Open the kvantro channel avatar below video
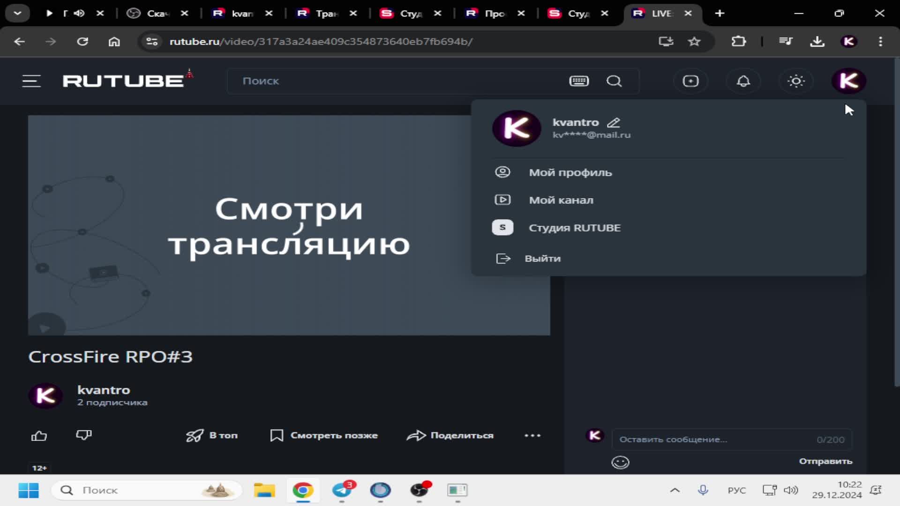This screenshot has height=506, width=900. point(45,396)
